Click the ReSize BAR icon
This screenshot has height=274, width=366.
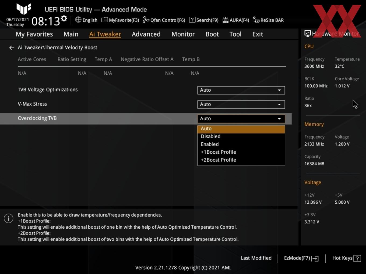tap(256, 20)
